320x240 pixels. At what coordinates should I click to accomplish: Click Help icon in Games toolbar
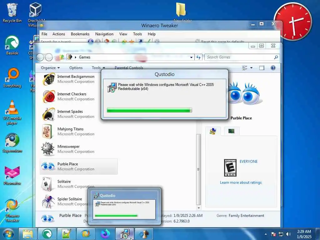(x=273, y=68)
